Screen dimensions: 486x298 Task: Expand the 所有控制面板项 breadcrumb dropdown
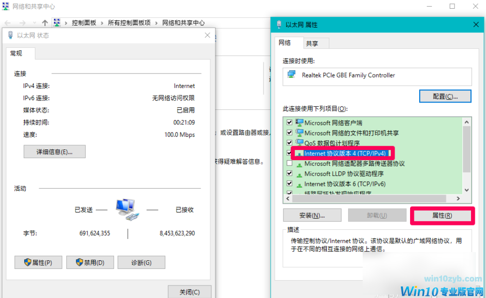click(x=156, y=23)
